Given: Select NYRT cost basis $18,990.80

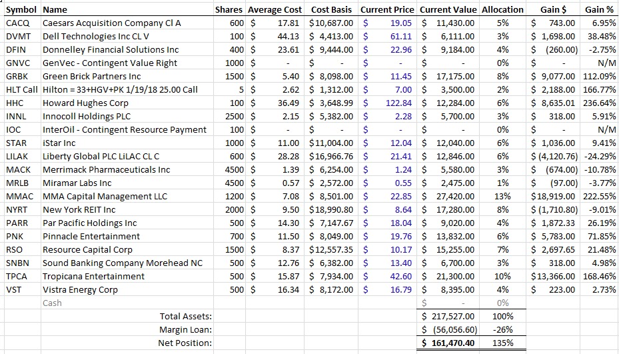Looking at the screenshot, I should click(331, 210).
